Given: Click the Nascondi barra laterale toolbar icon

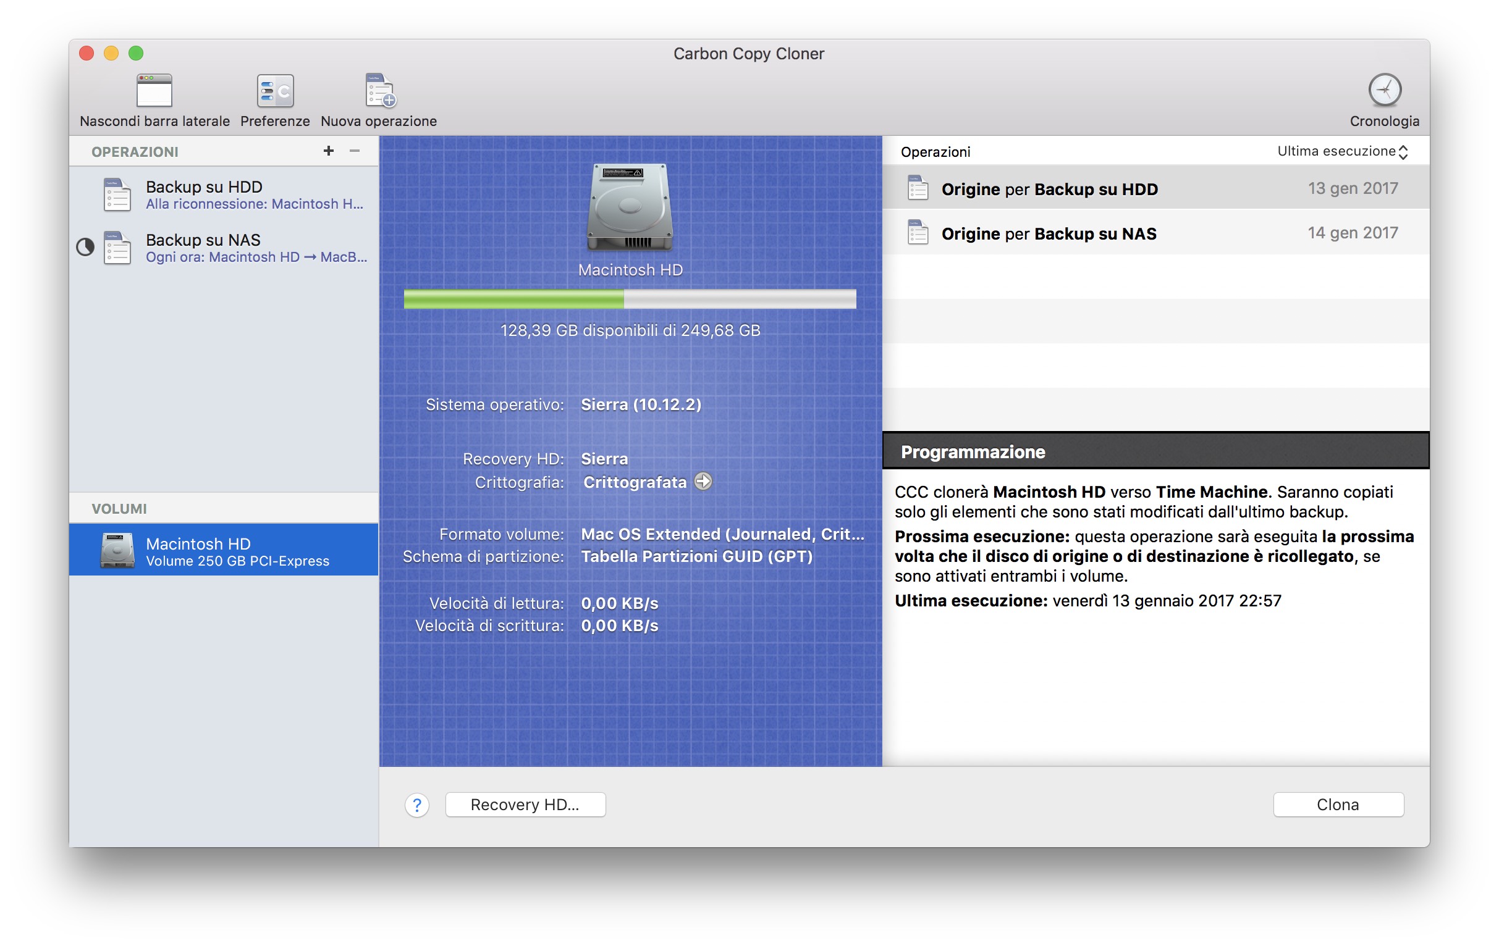Looking at the screenshot, I should 154,91.
